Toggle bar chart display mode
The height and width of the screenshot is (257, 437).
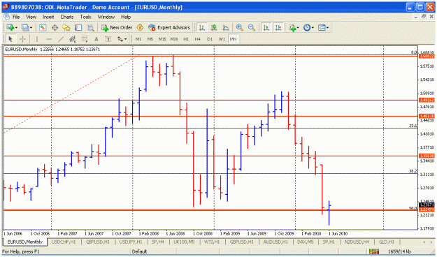[x=202, y=27]
